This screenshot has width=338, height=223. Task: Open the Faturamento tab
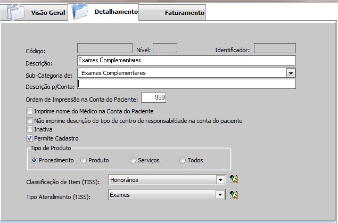(x=172, y=13)
